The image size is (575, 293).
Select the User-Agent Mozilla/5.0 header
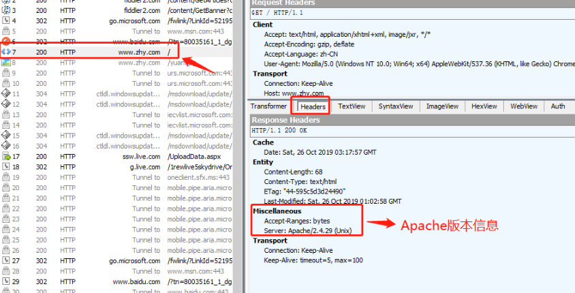pyautogui.click(x=419, y=64)
